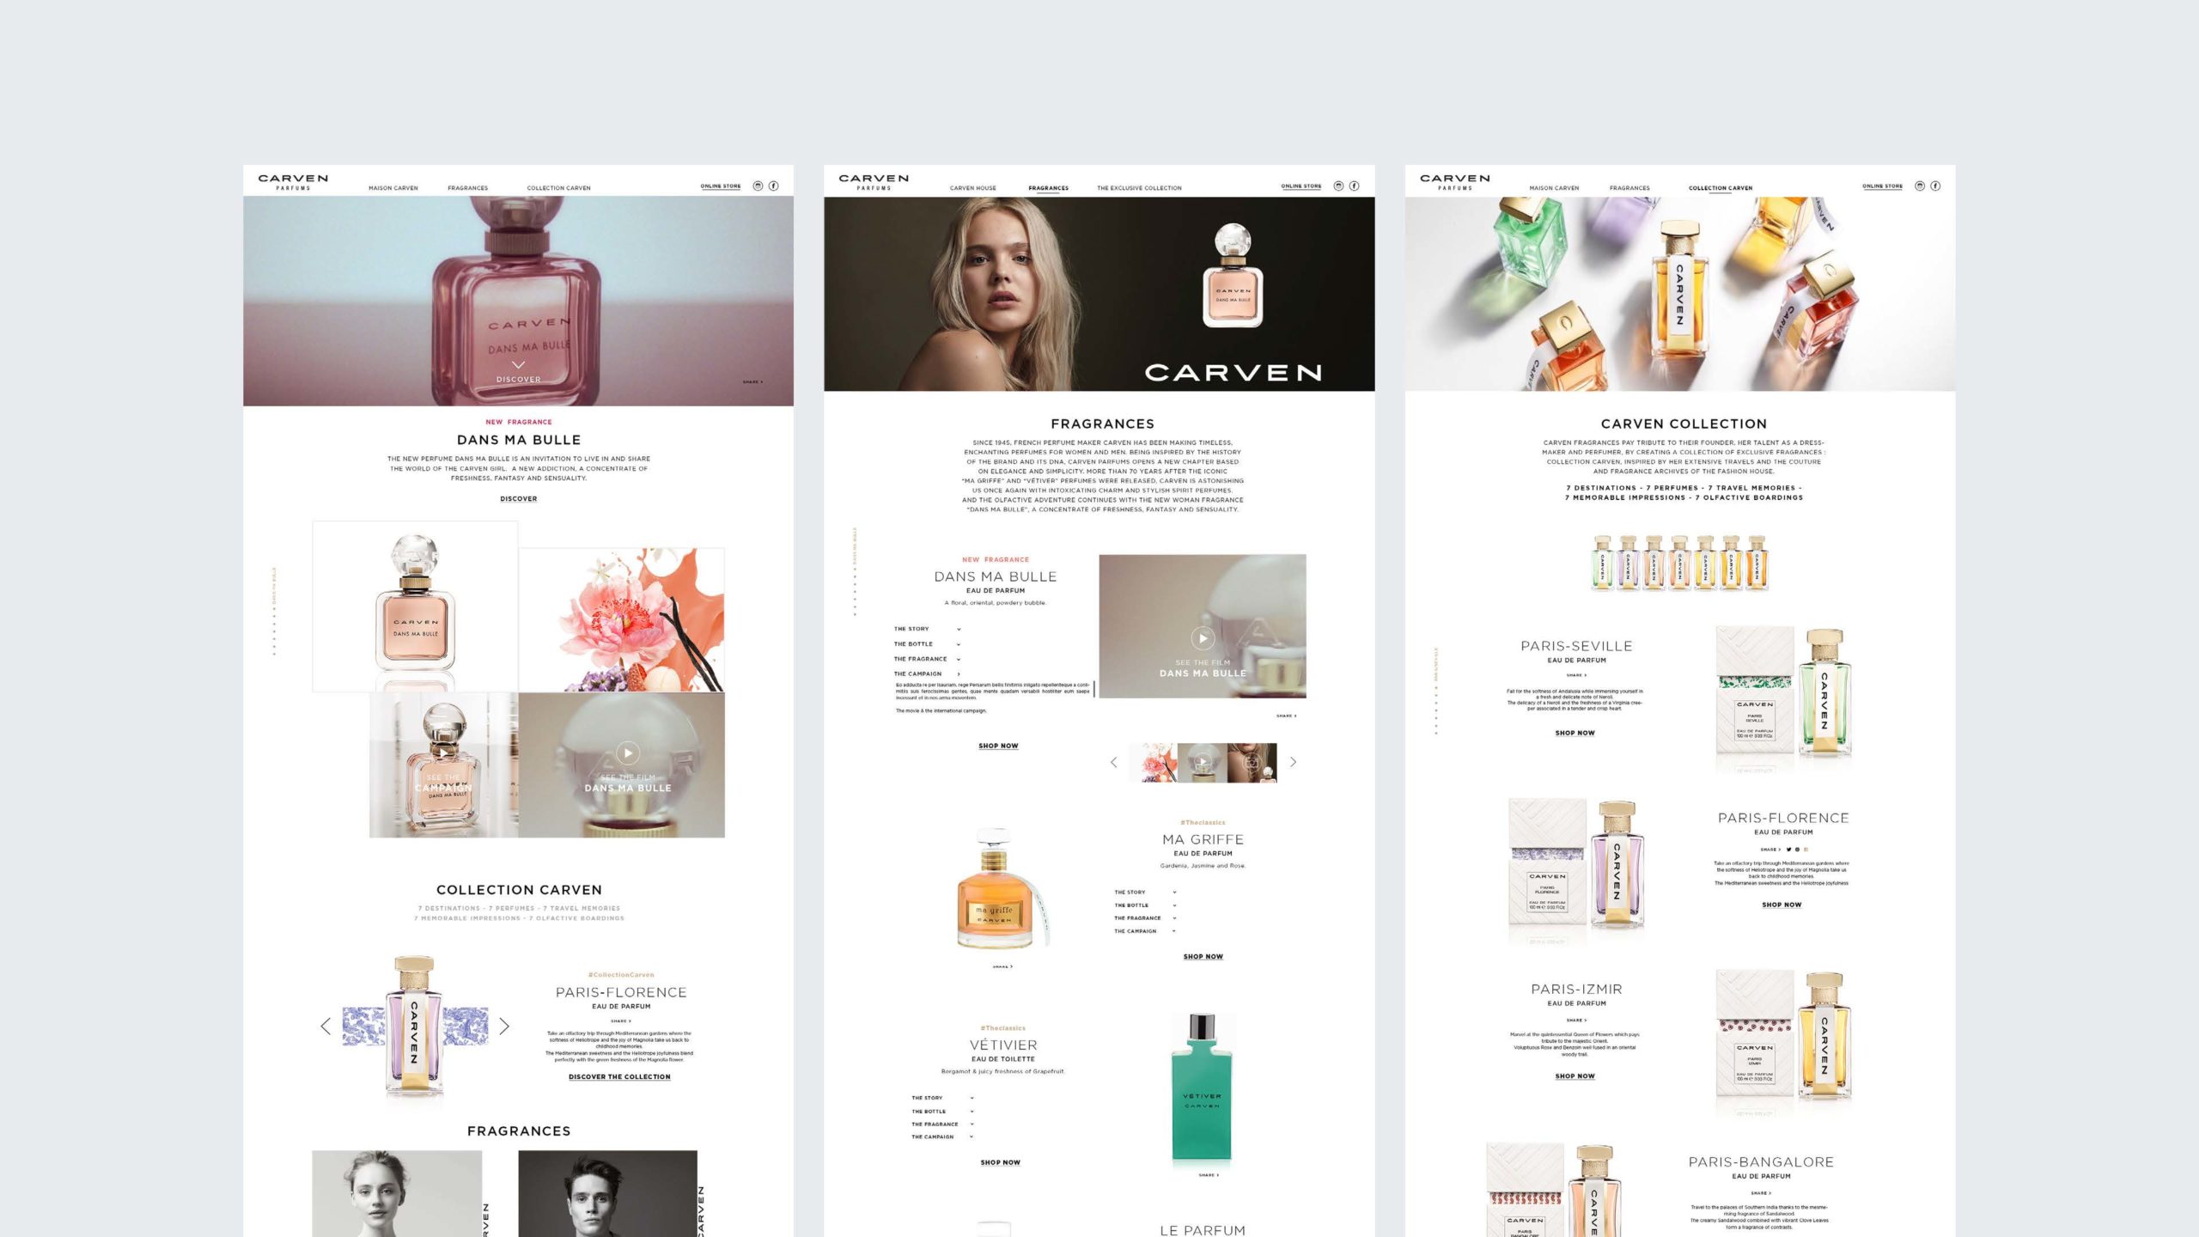Click Shop Now for Paris-Florence on Collection page
This screenshot has width=2199, height=1237.
pos(1782,905)
